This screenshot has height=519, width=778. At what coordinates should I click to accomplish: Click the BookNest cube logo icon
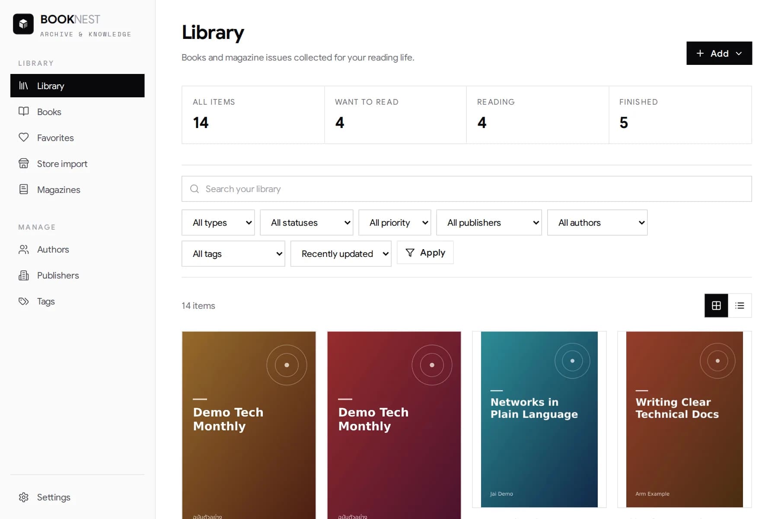click(x=23, y=24)
